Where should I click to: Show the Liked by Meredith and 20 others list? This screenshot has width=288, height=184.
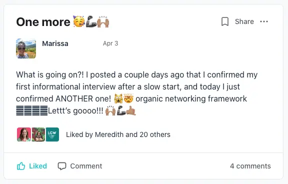pyautogui.click(x=118, y=134)
